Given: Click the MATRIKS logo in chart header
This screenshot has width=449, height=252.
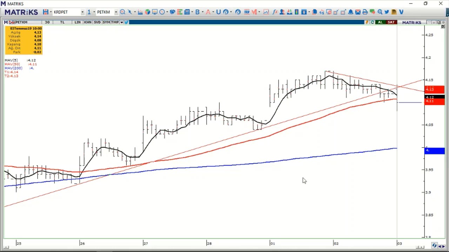Looking at the screenshot, I should point(411,22).
